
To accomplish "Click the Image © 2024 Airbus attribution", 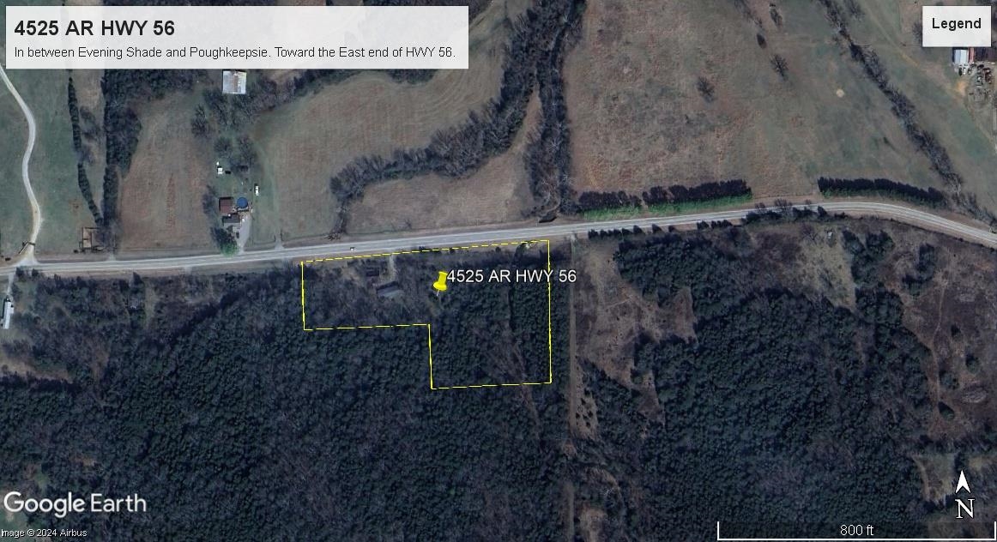I will pos(44,533).
